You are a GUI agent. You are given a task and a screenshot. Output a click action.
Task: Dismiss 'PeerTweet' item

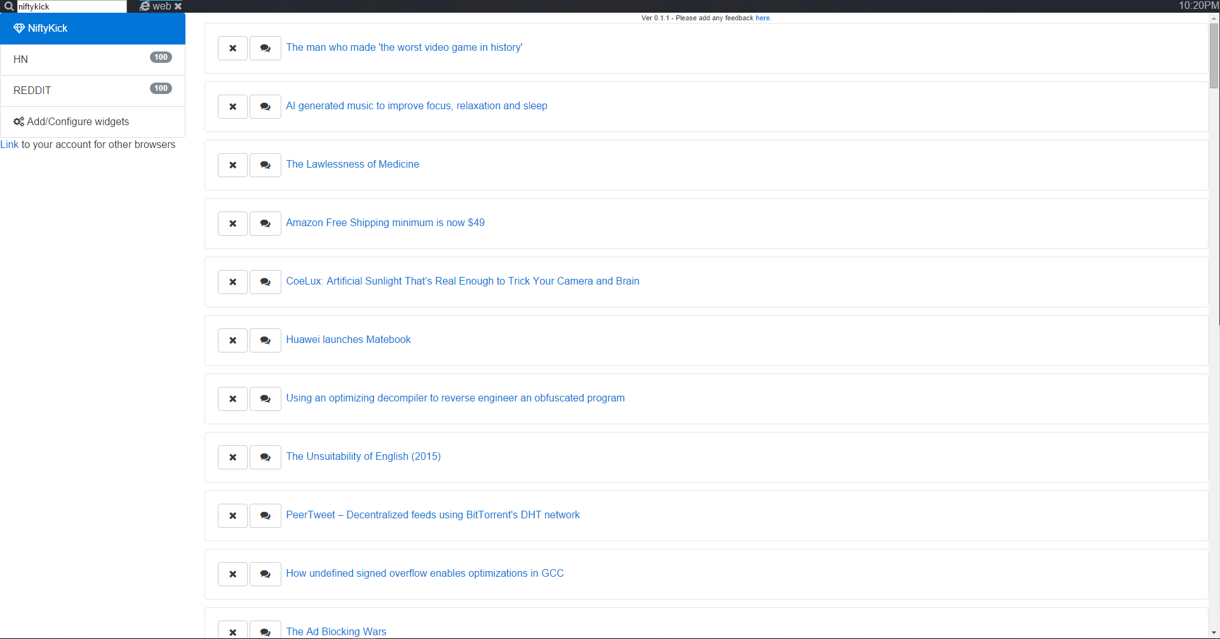[x=233, y=516]
